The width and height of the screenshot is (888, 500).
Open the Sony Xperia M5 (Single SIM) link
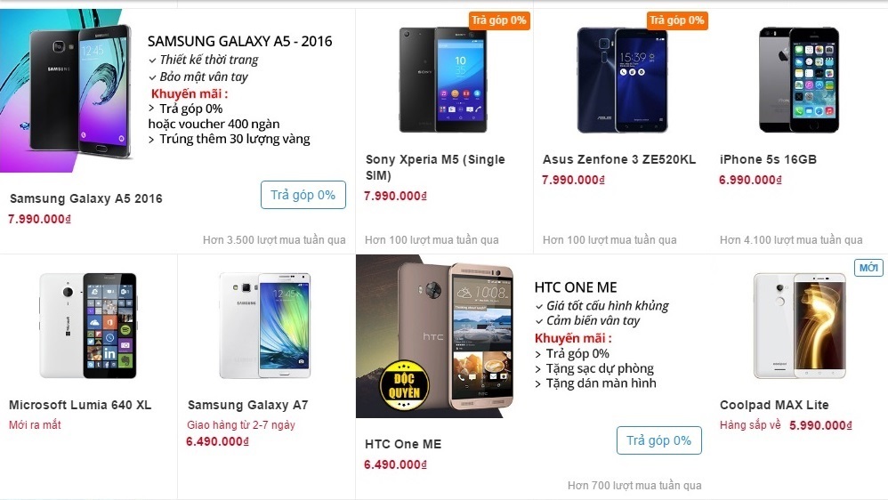click(x=435, y=167)
